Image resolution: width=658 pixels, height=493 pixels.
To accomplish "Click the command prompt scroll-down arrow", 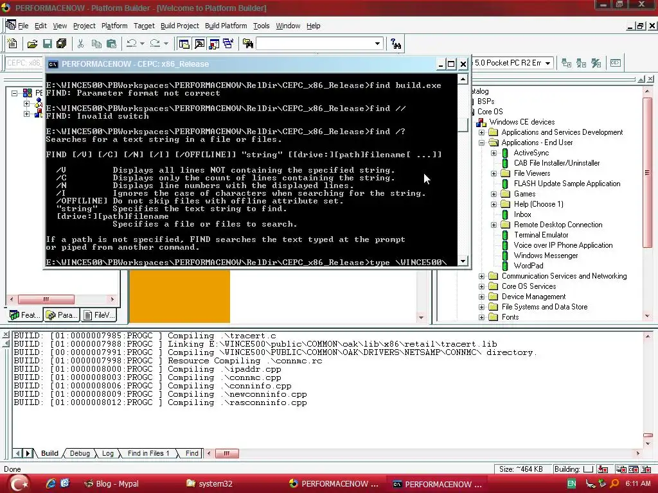I will pyautogui.click(x=463, y=261).
